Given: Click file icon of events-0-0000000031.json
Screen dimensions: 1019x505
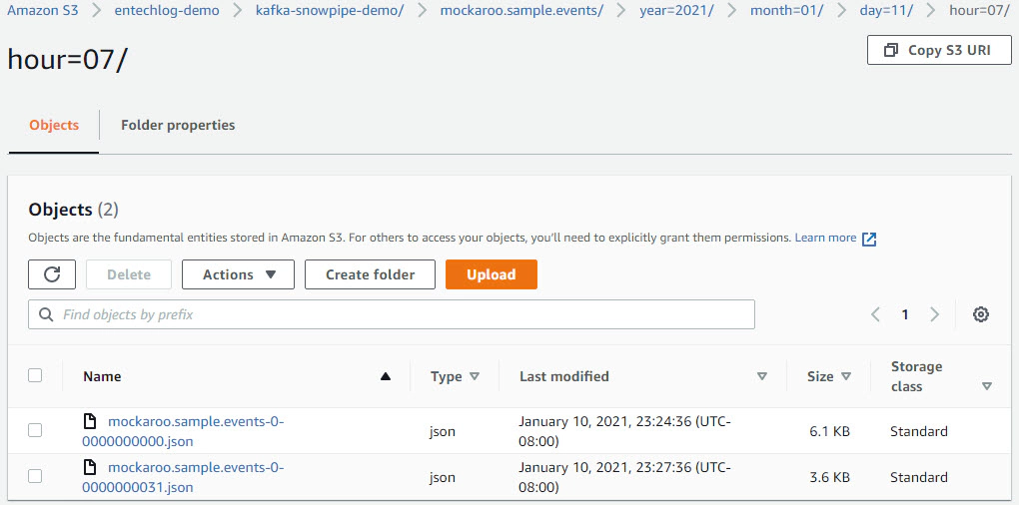Looking at the screenshot, I should pos(91,467).
